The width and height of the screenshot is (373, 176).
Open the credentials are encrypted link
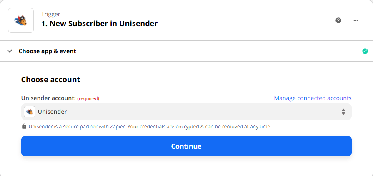199,127
